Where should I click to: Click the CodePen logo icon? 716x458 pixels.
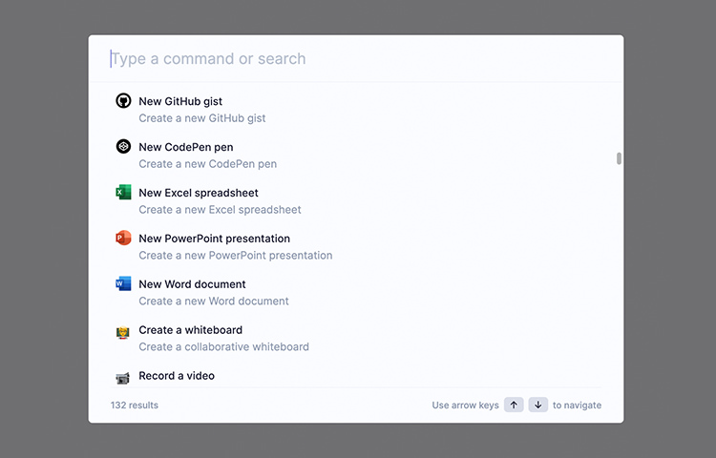coord(123,146)
